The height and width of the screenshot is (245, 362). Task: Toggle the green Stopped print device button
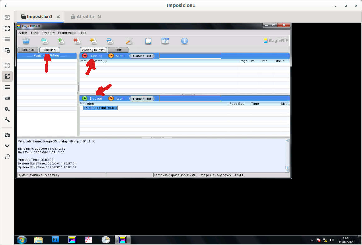click(x=85, y=98)
